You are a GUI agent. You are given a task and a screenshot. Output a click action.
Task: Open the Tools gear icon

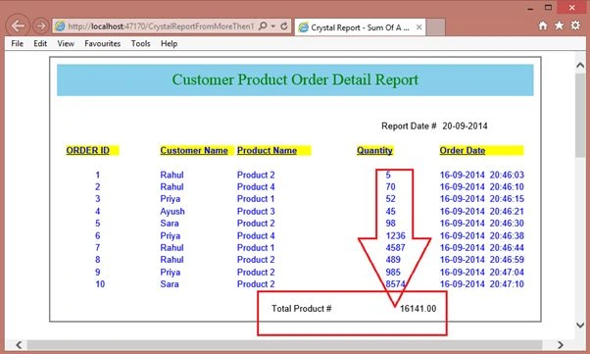(x=575, y=25)
